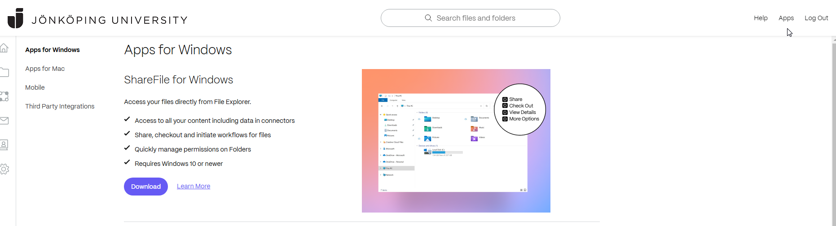The image size is (836, 226).
Task: Open the Help link in header
Action: click(x=761, y=18)
